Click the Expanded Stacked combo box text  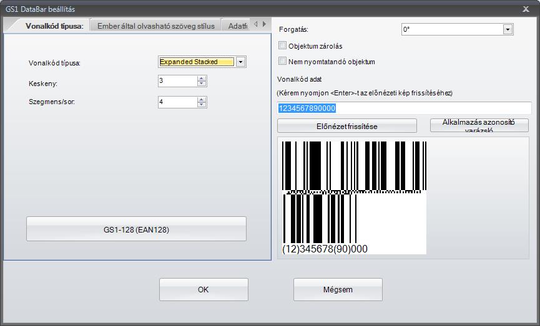click(x=197, y=62)
